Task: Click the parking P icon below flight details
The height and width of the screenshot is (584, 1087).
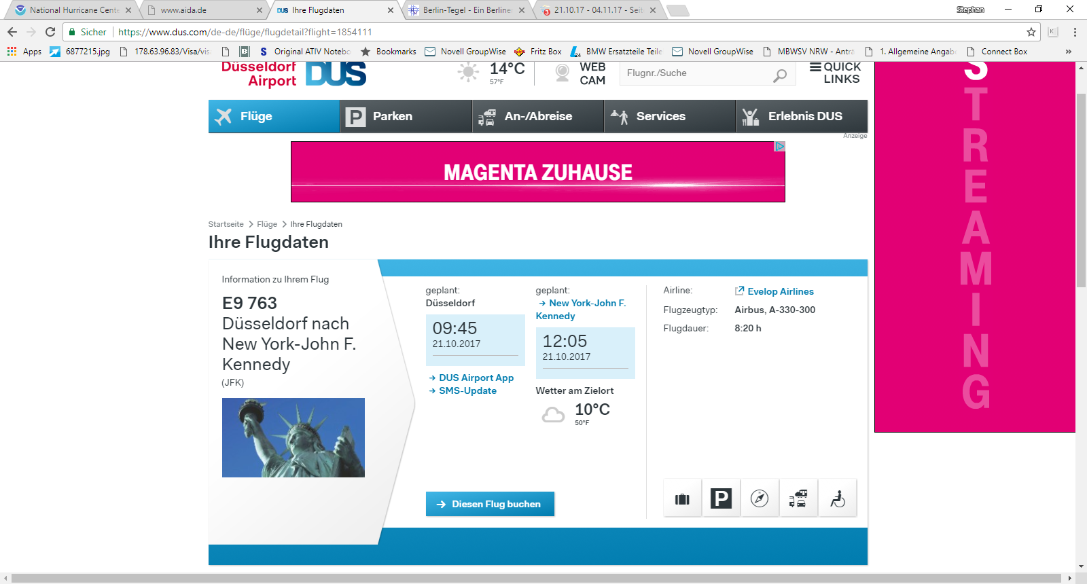Action: pos(721,499)
